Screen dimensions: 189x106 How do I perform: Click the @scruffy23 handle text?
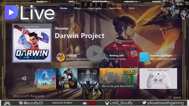[x=33, y=103]
